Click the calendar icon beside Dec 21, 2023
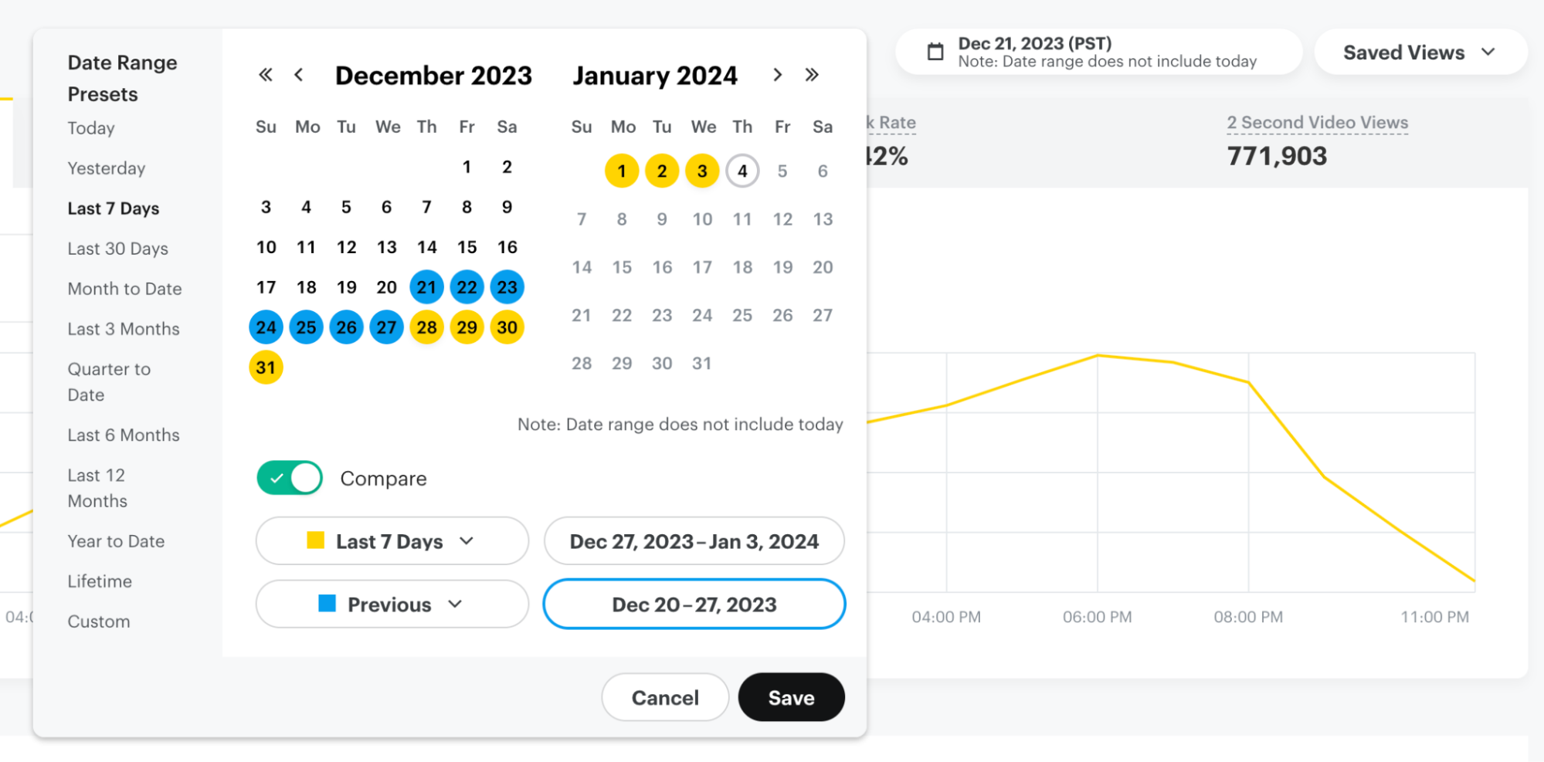Viewport: 1544px width, 762px height. click(x=935, y=52)
